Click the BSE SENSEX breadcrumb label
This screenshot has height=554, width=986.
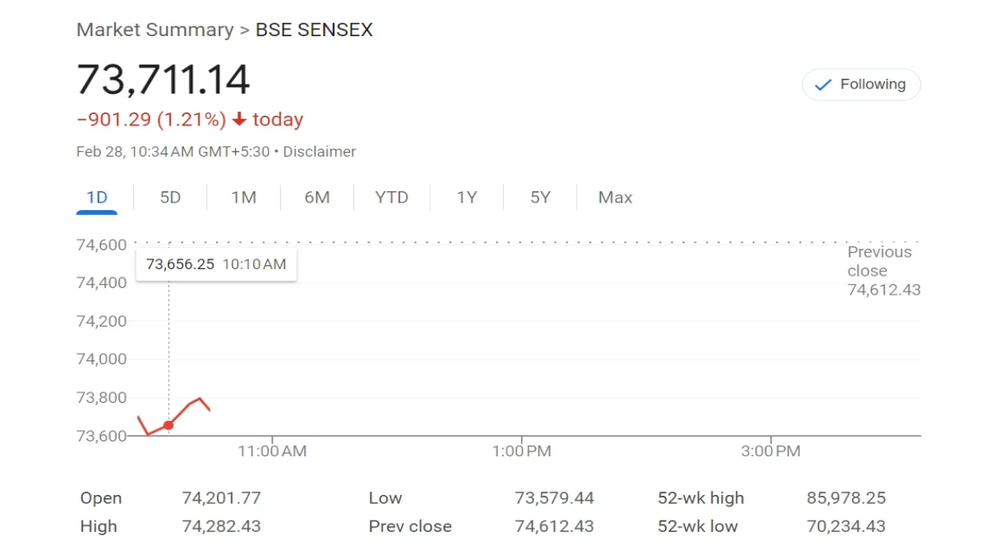pos(315,30)
